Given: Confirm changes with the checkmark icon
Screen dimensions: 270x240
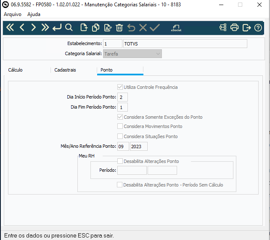Looking at the screenshot, I should 155,28.
